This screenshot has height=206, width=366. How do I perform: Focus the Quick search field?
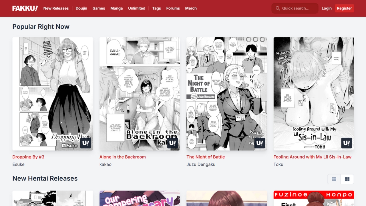click(295, 8)
